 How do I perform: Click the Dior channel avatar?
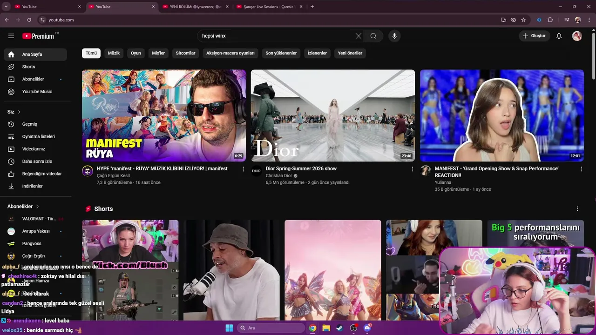point(257,171)
